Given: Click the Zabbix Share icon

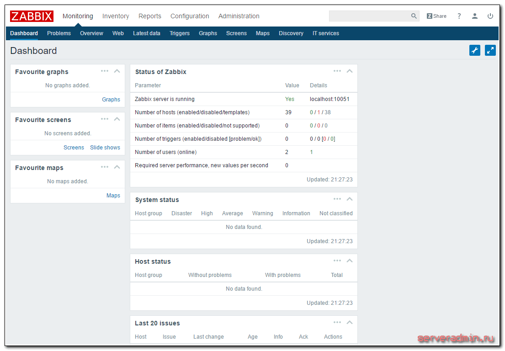Looking at the screenshot, I should [436, 16].
